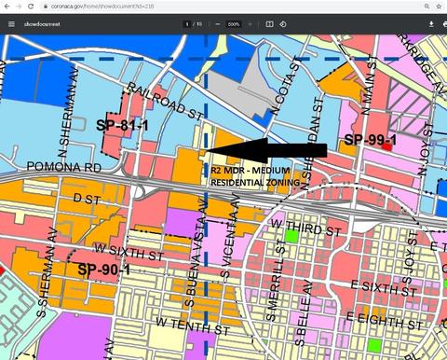Edit the current page number field

tap(187, 24)
